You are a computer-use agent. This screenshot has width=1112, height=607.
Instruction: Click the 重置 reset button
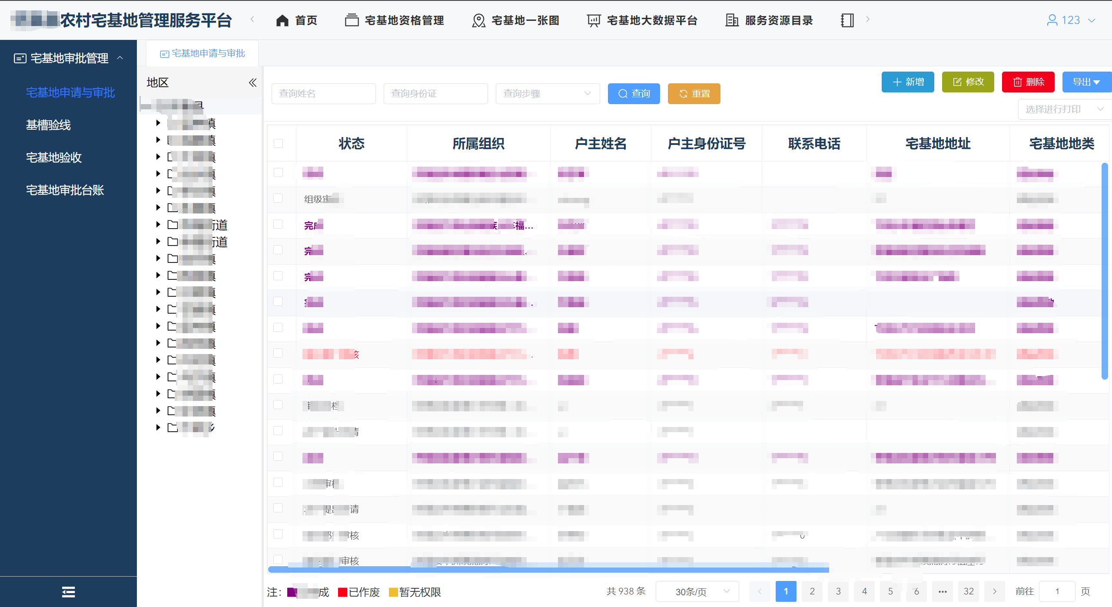tap(694, 94)
